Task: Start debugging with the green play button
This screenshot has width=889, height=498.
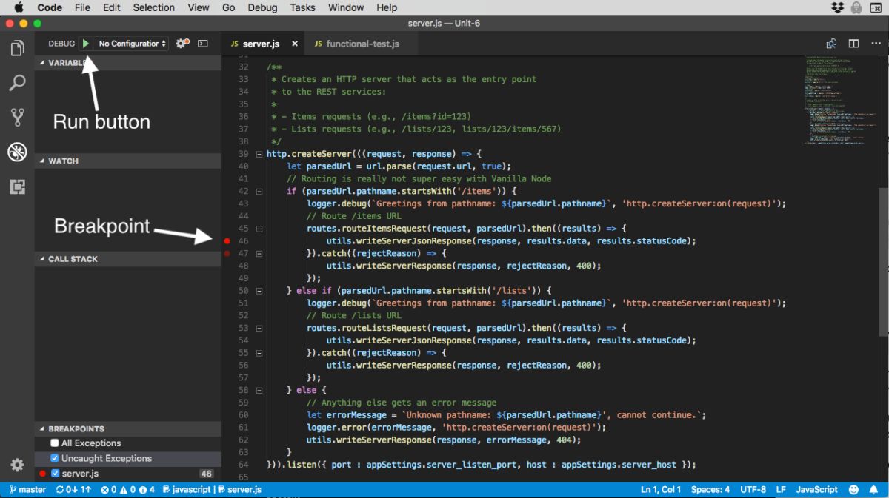Action: pos(86,44)
